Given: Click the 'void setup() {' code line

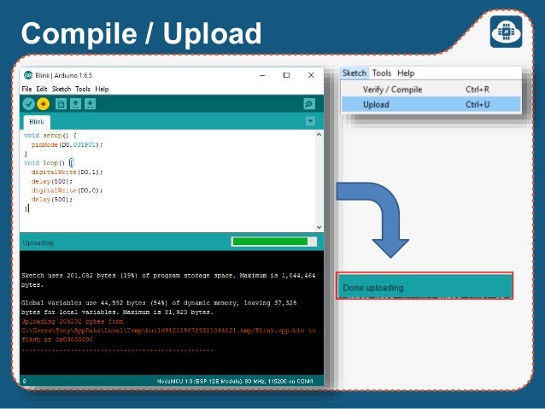Looking at the screenshot, I should coord(50,135).
